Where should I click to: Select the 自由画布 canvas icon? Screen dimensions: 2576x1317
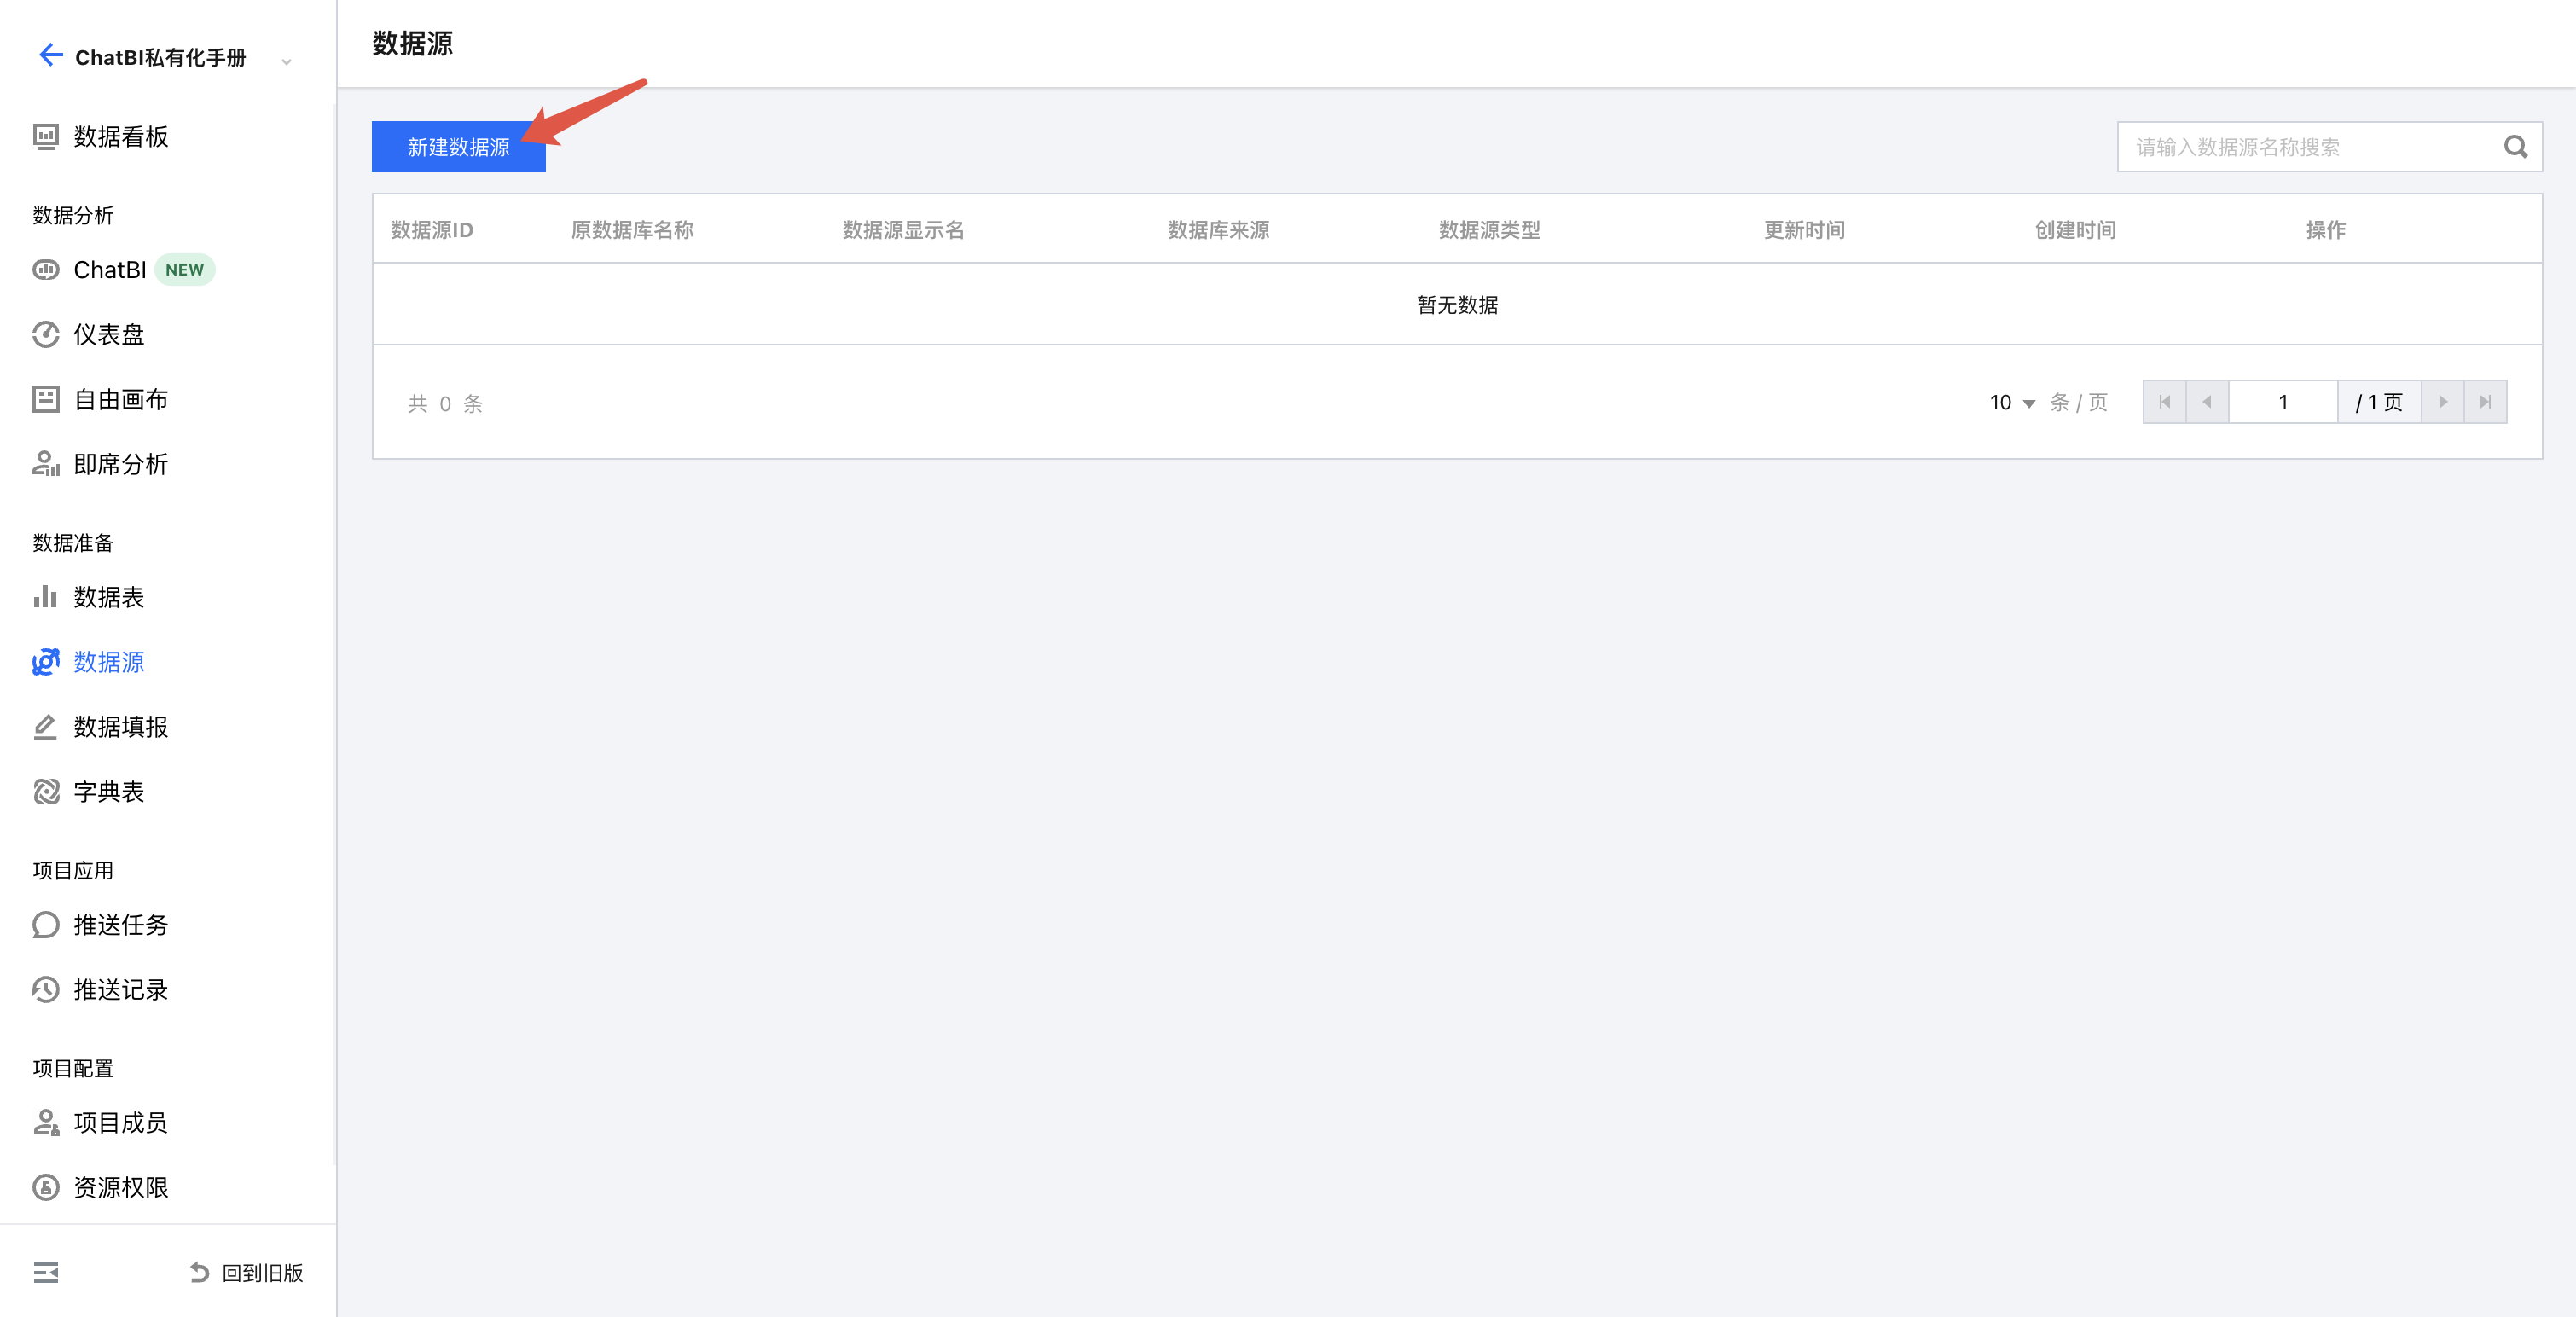(45, 399)
